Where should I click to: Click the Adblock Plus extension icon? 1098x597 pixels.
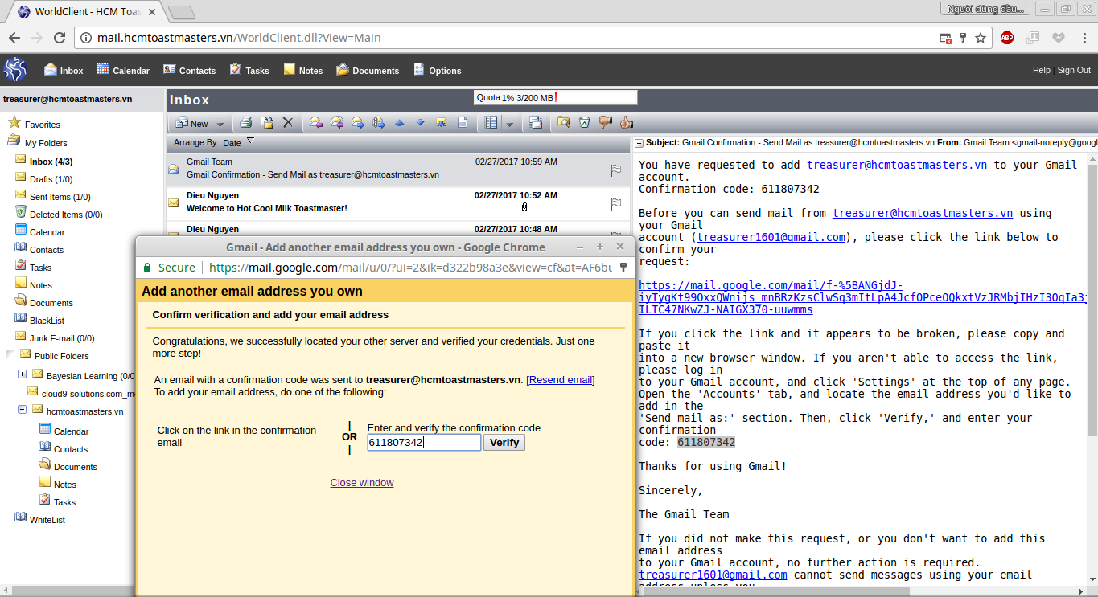1007,38
